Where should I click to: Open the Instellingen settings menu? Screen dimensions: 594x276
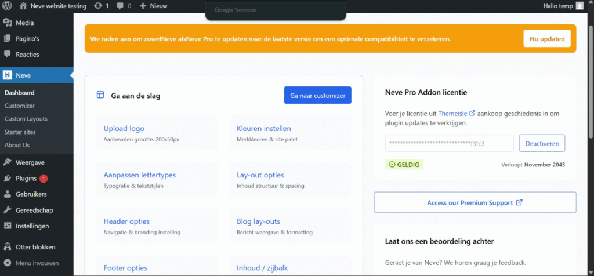click(x=32, y=226)
